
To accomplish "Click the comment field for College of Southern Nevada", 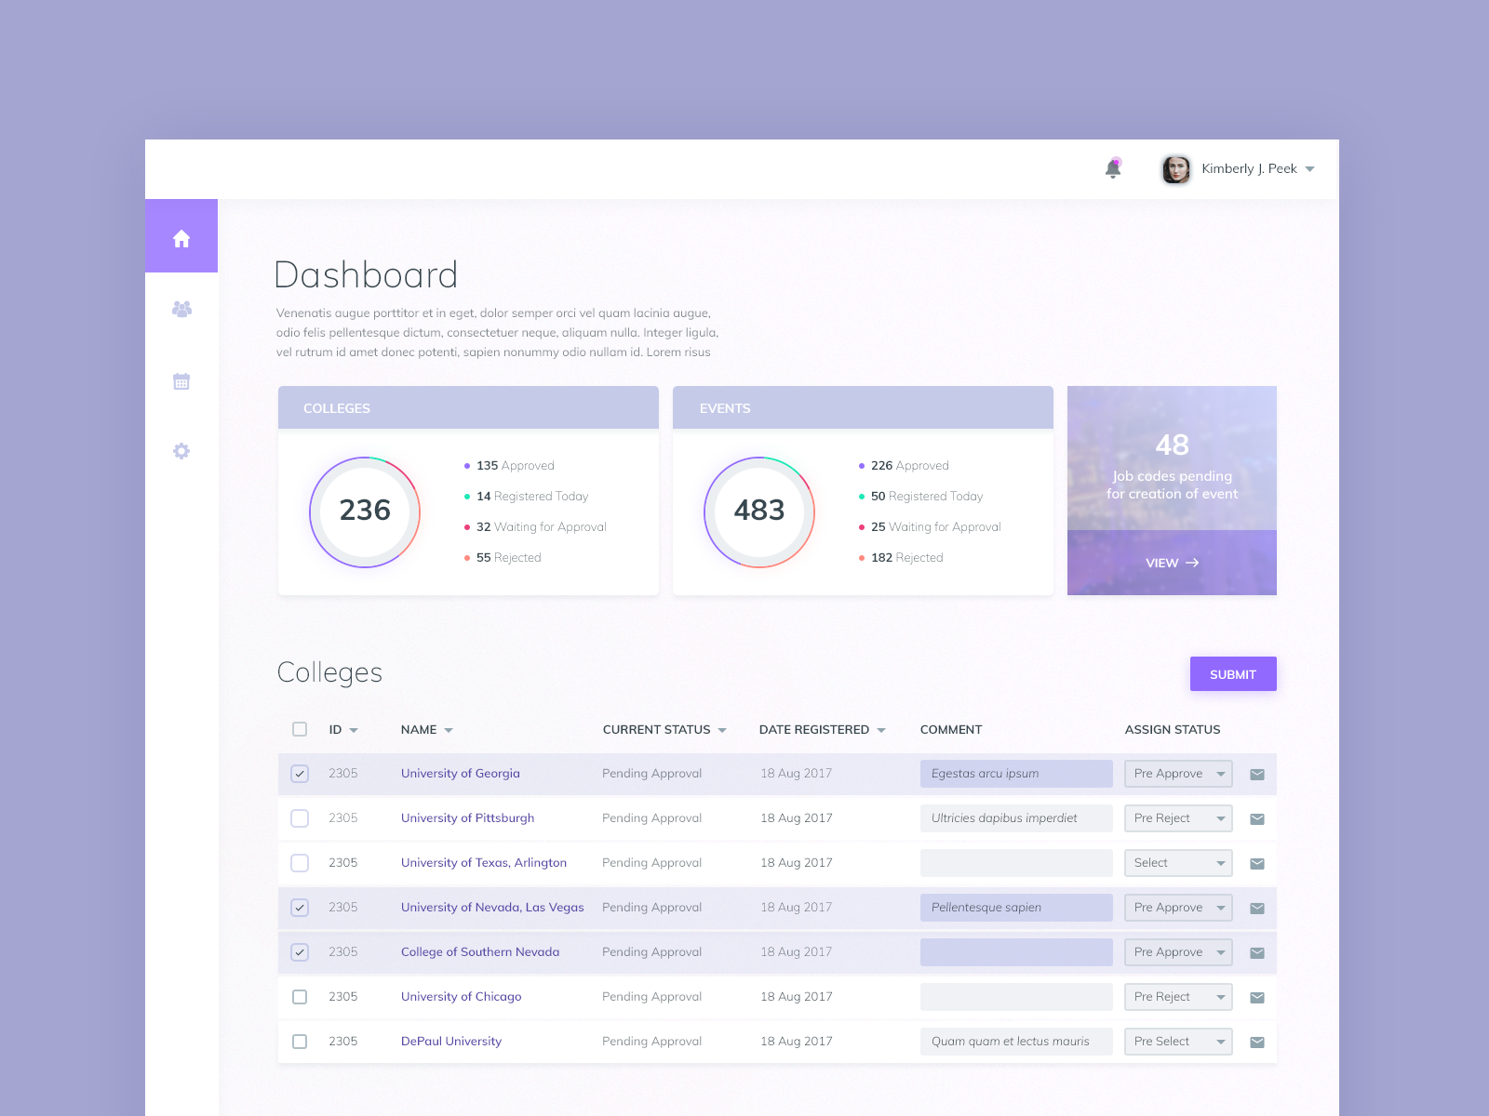I will 1016,951.
